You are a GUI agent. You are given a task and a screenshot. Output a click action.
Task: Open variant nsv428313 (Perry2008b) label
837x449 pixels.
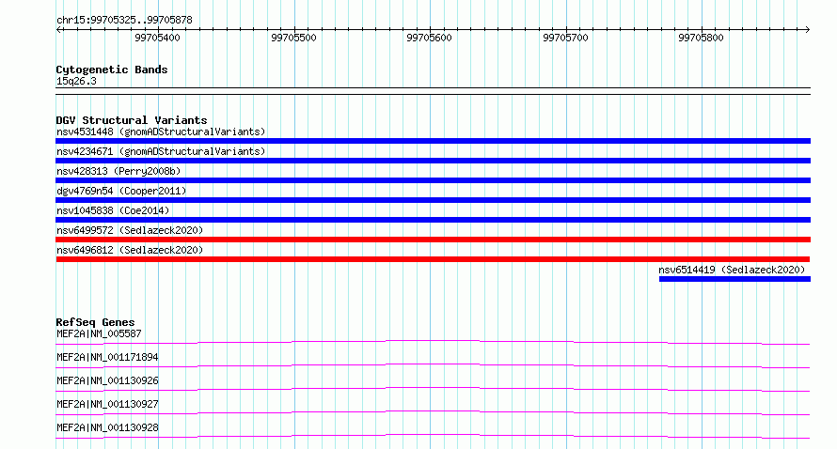tap(118, 171)
